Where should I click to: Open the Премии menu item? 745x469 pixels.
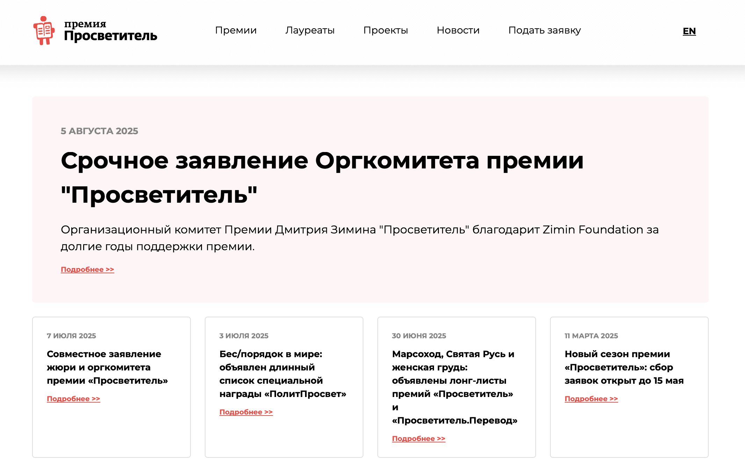[x=236, y=31]
